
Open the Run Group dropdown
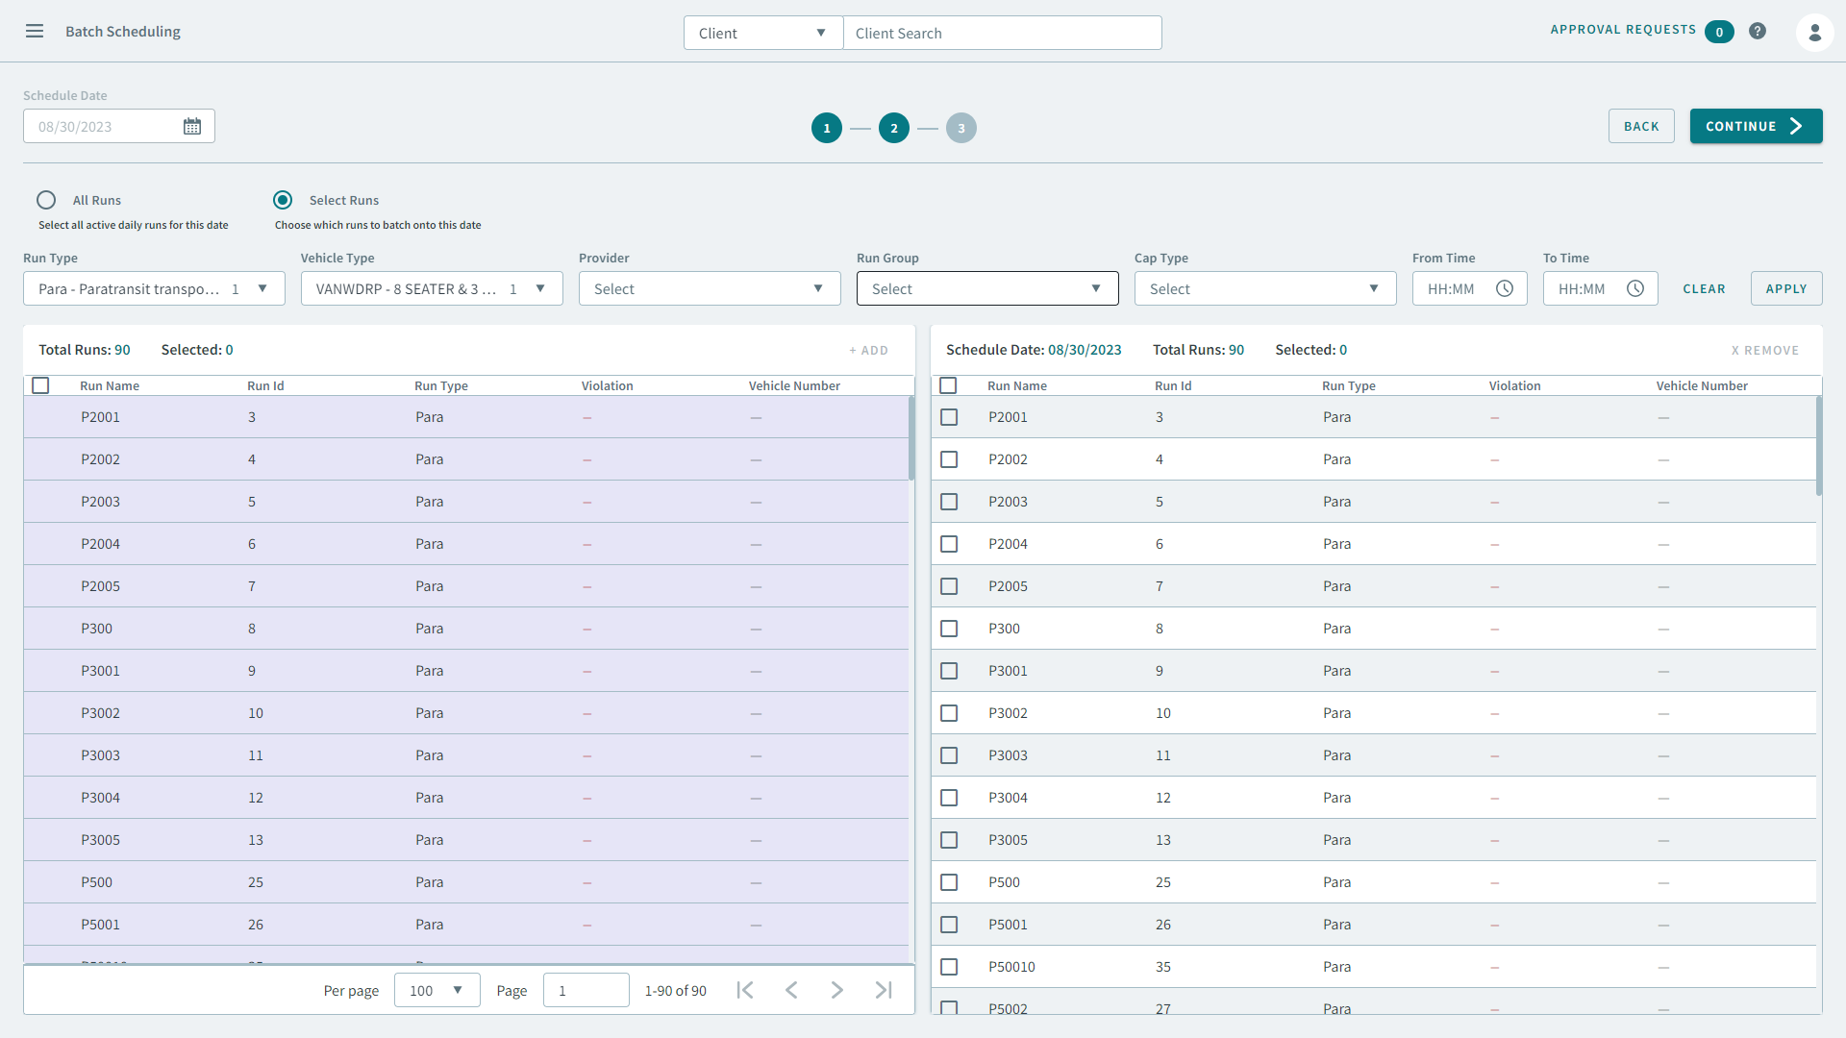(x=986, y=288)
